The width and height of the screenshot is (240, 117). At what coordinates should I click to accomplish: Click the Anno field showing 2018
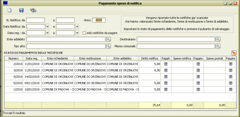tap(99, 20)
